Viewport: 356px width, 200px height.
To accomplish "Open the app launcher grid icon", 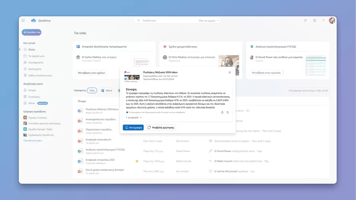I will pyautogui.click(x=23, y=20).
